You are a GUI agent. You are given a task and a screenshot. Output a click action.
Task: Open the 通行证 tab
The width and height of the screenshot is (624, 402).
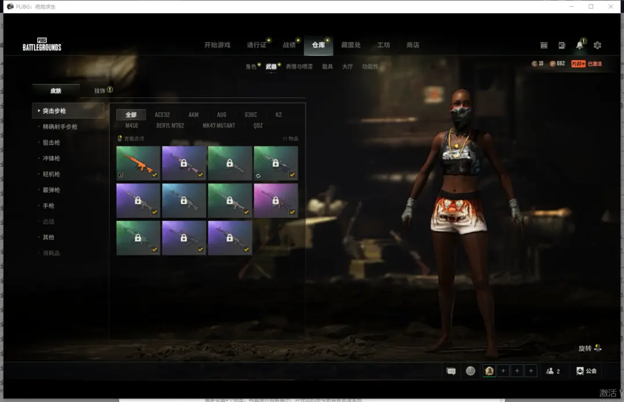click(x=257, y=45)
